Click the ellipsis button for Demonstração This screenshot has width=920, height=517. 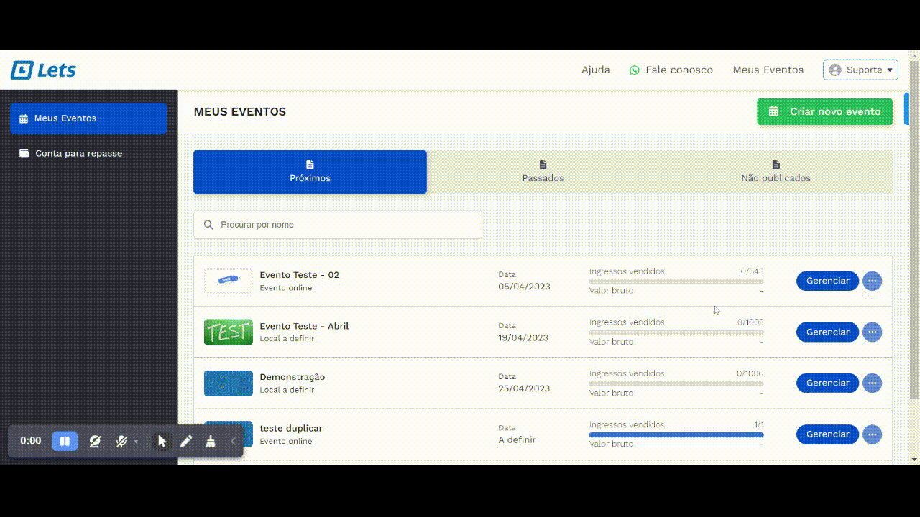pos(872,383)
